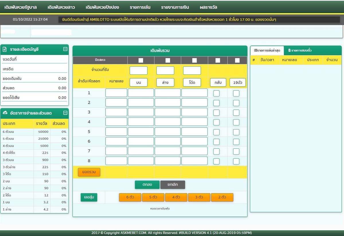This screenshot has width=344, height=236.
Task: Click the ยอดรวม total button
Action: click(x=89, y=172)
